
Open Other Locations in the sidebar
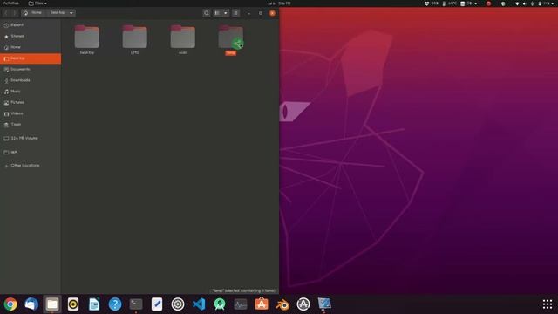[31, 166]
